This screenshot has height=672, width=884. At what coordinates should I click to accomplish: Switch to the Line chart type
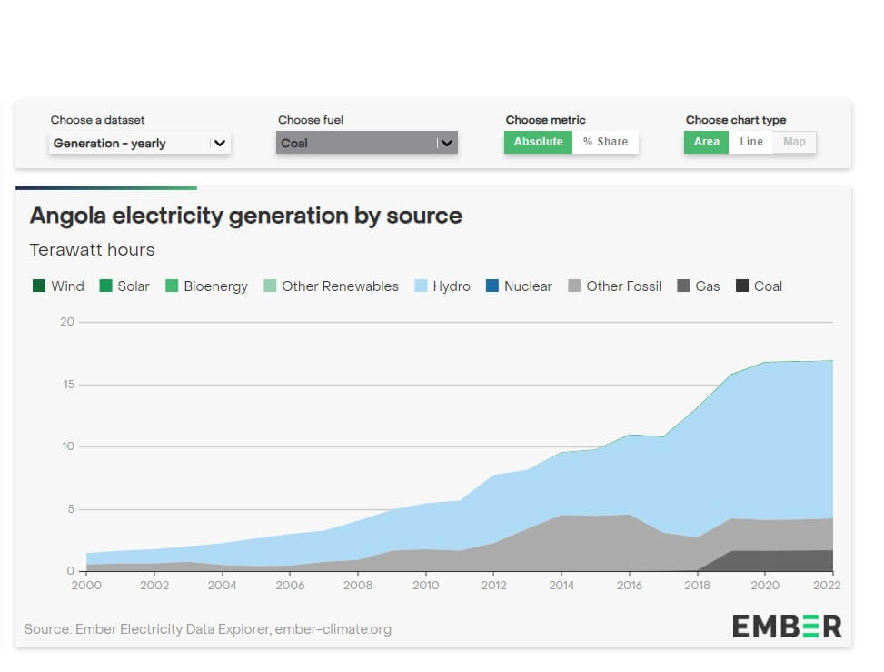[x=751, y=142]
